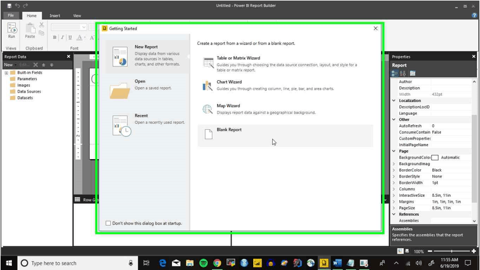This screenshot has height=270, width=480.
Task: Click the move down arrow in Report Data
Action: tap(52, 65)
